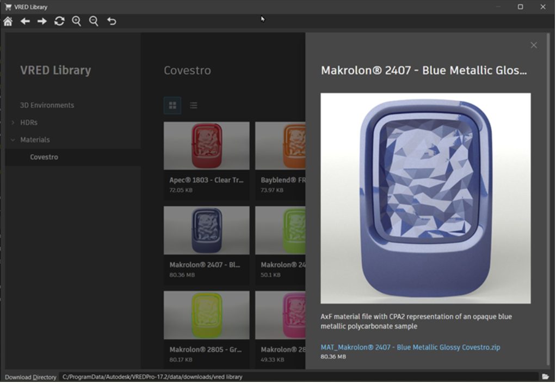This screenshot has width=556, height=383.
Task: Click the zoom out magnifier icon
Action: click(94, 21)
